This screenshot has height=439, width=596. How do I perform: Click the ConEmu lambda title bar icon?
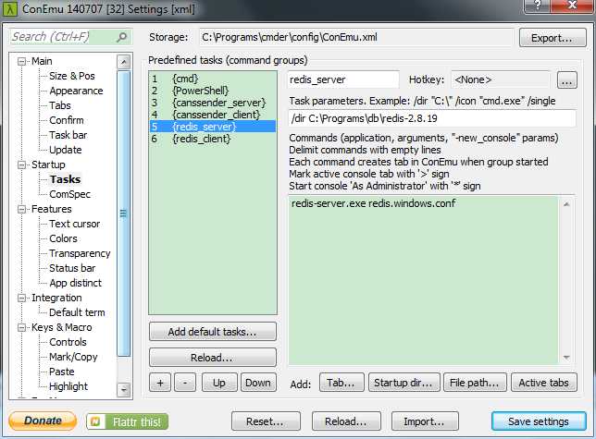pos(10,8)
